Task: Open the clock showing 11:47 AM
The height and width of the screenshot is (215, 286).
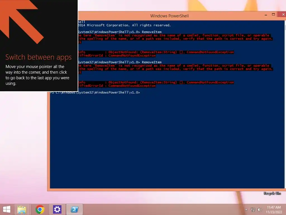Action: click(x=274, y=207)
